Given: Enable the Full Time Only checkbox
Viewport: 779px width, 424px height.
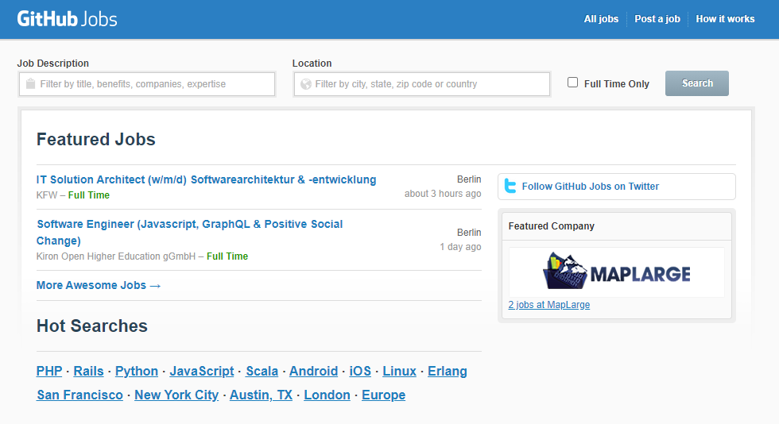Looking at the screenshot, I should 572,83.
